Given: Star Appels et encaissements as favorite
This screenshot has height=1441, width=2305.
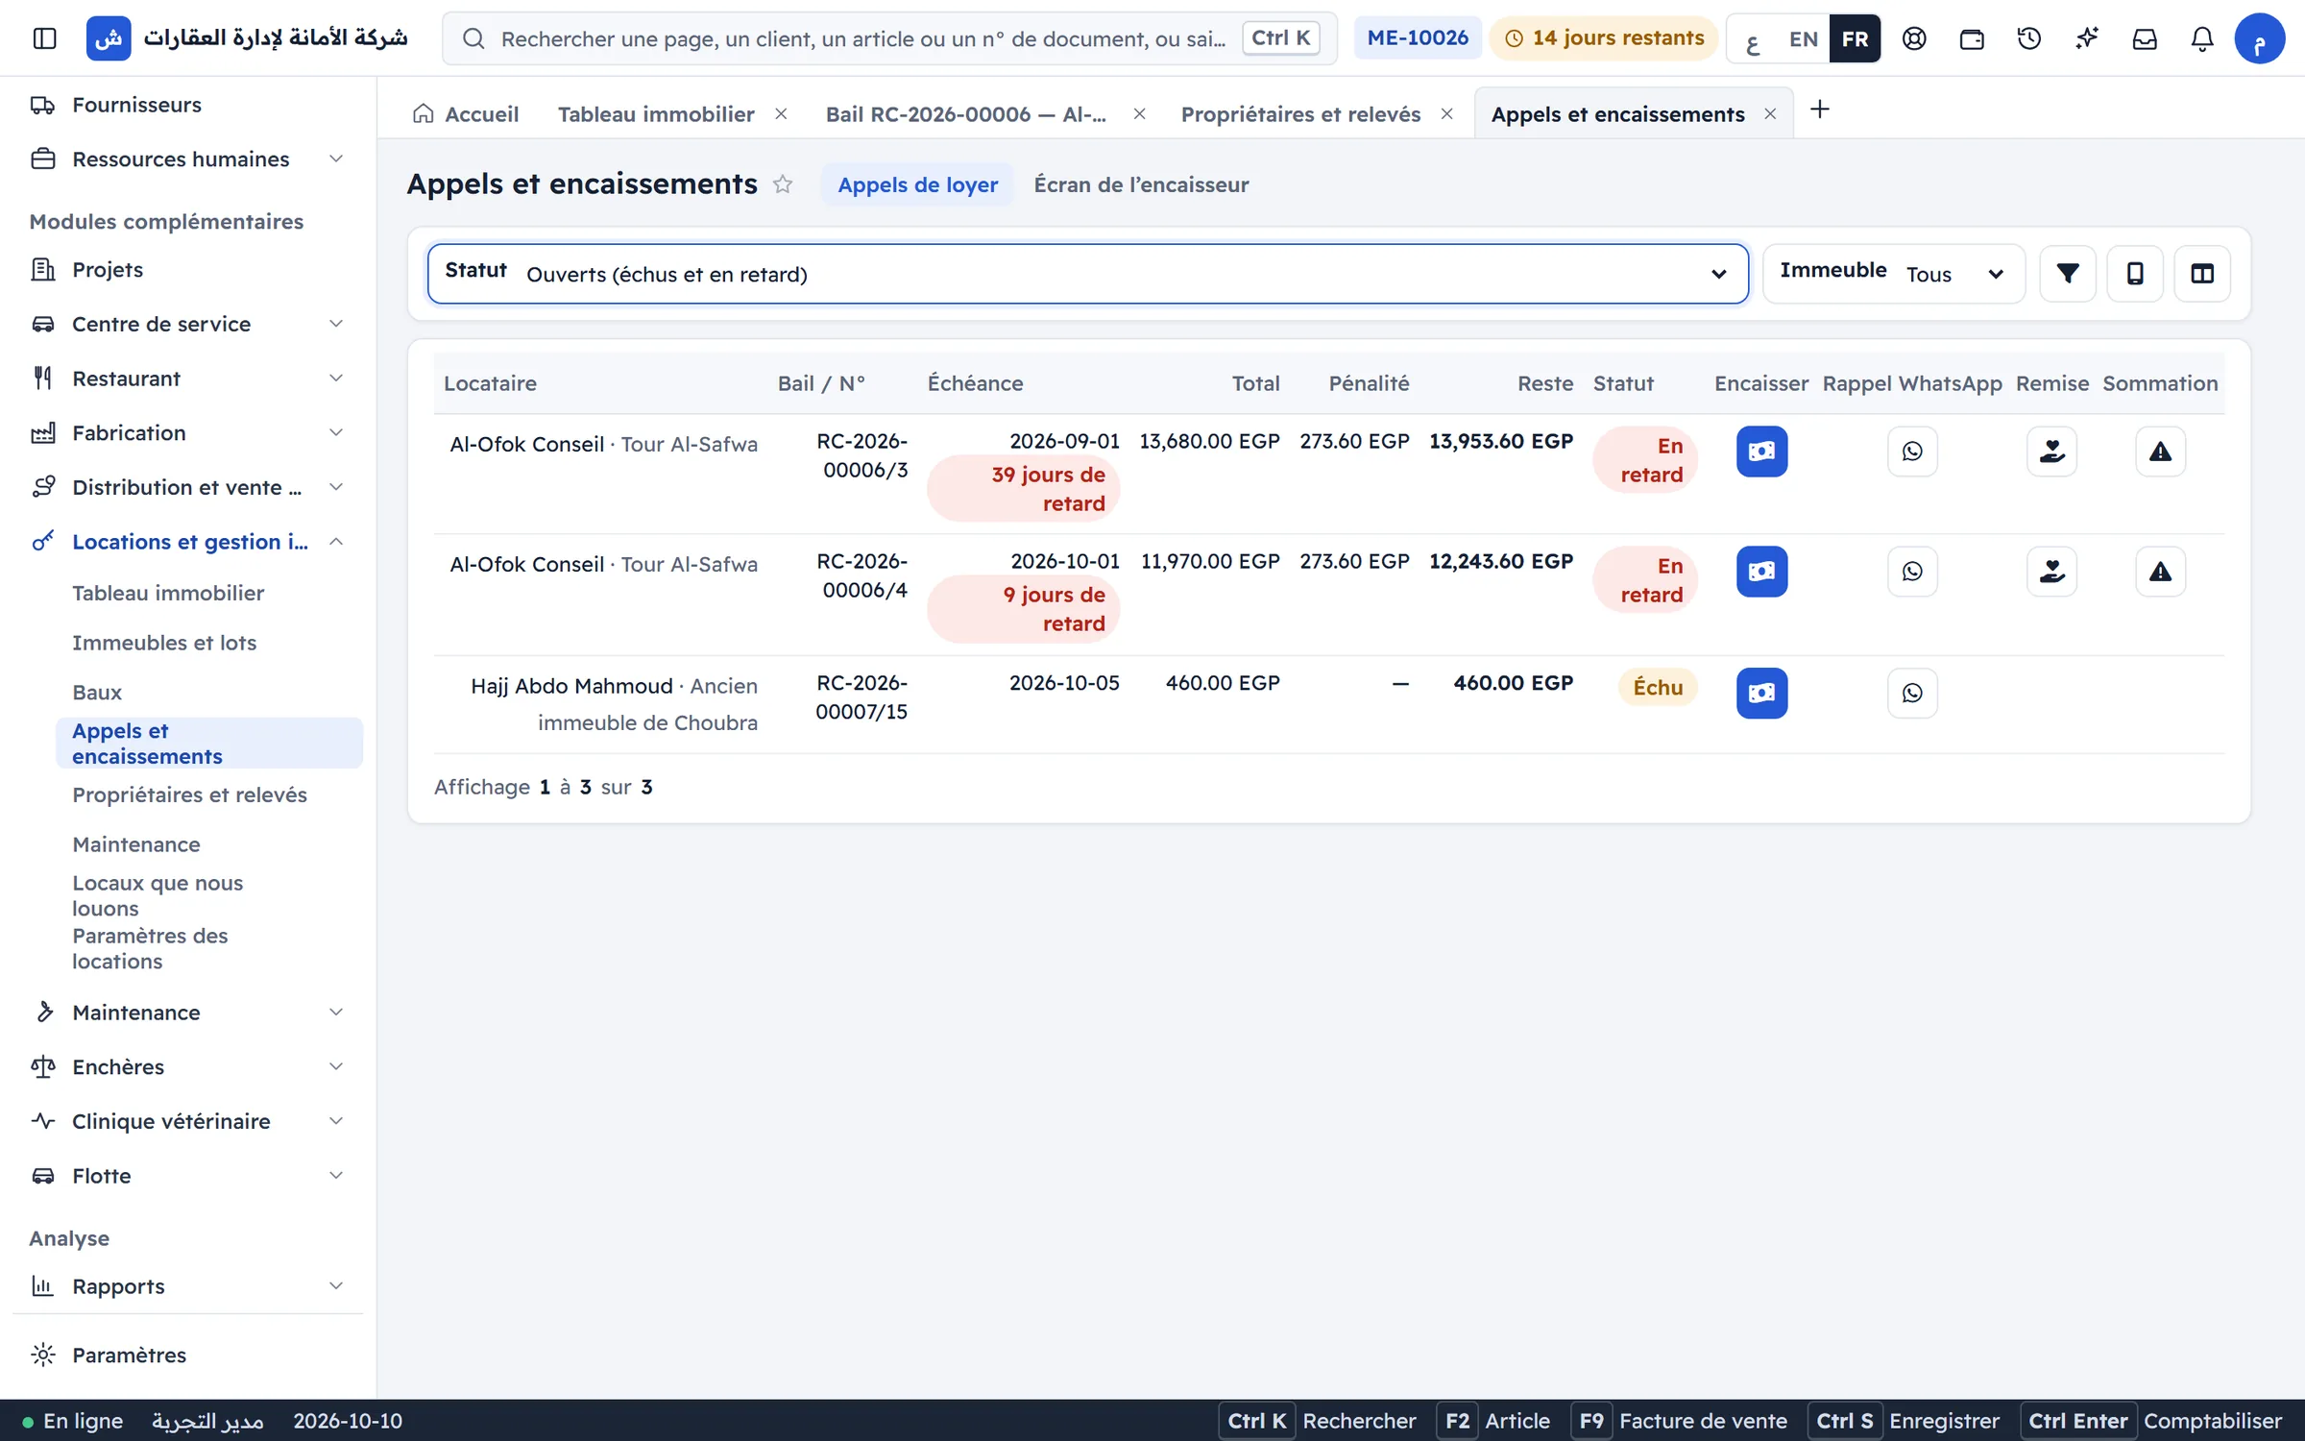Looking at the screenshot, I should tap(783, 184).
